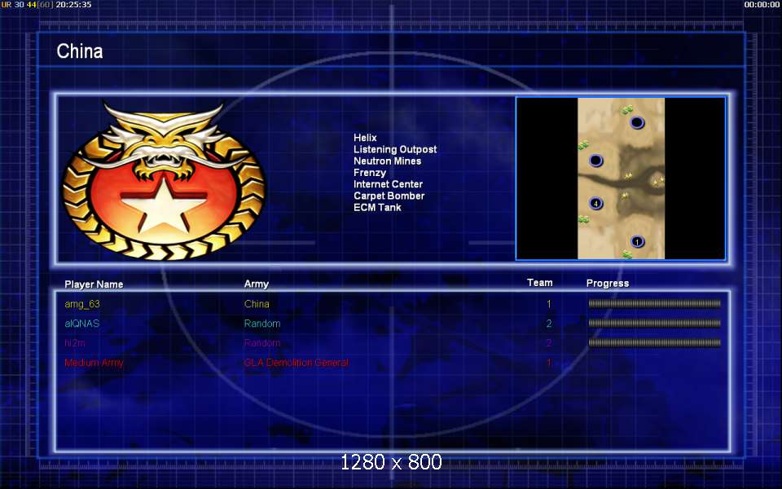
Task: Select player name "amg_63"
Action: coord(82,304)
